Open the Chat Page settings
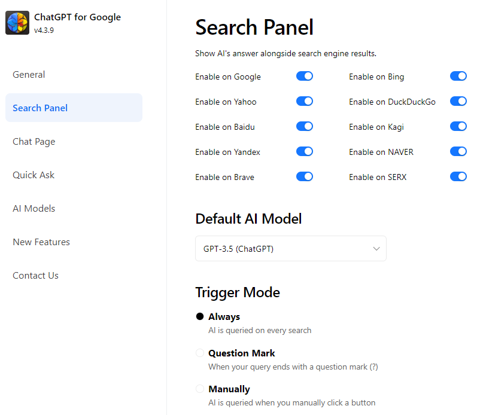This screenshot has height=415, width=477. pyautogui.click(x=34, y=141)
